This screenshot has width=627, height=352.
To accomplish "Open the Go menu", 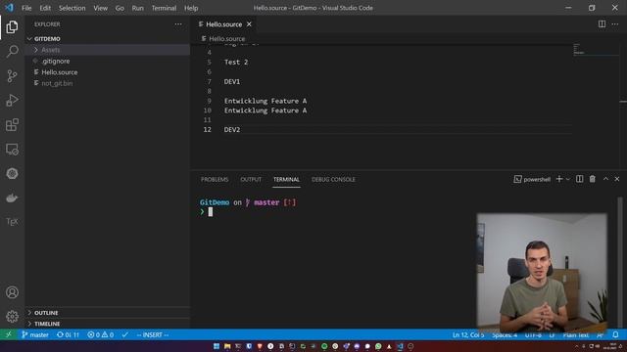I will pyautogui.click(x=120, y=8).
